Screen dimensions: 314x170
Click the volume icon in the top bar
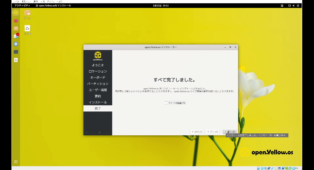[294, 6]
